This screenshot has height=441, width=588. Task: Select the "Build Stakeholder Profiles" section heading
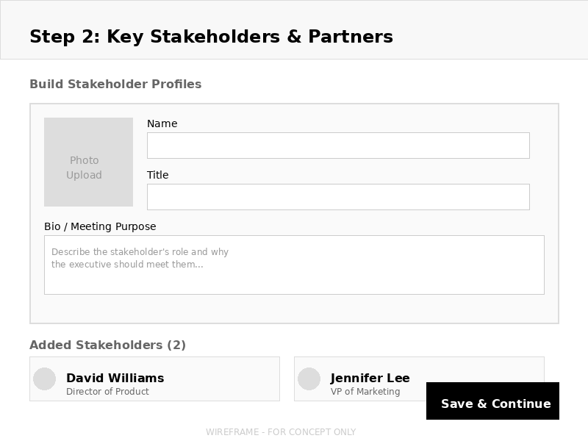(x=115, y=84)
